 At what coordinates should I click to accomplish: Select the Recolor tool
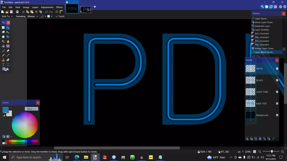[x=8, y=60]
